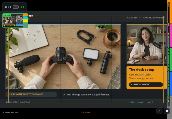
Task: Click the headphones icon atop the audio meter
Action: coord(169,4)
